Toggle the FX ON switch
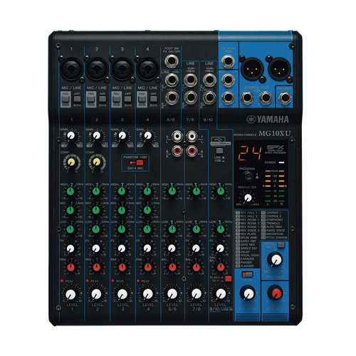The height and width of the screenshot is (356, 356). click(x=247, y=275)
